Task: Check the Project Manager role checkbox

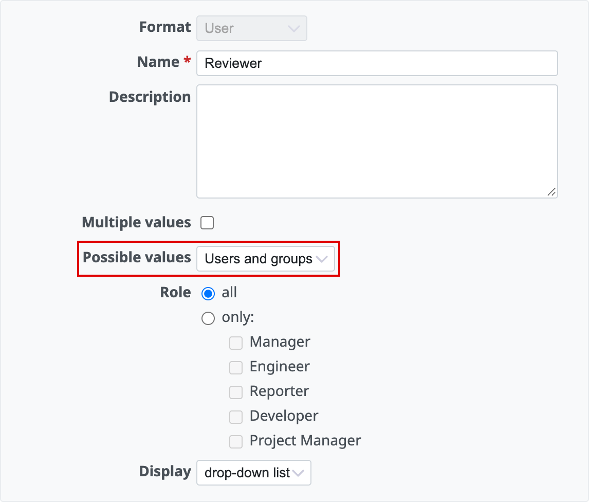Action: pyautogui.click(x=236, y=441)
